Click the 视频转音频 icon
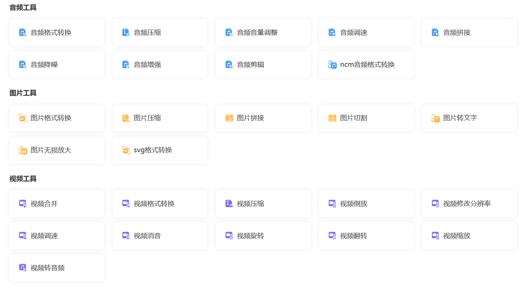This screenshot has width=527, height=290. [x=23, y=268]
